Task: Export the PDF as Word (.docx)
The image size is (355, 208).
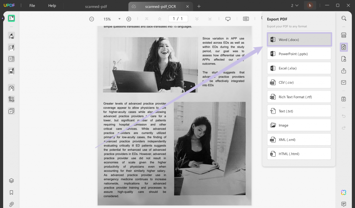Action: (299, 40)
